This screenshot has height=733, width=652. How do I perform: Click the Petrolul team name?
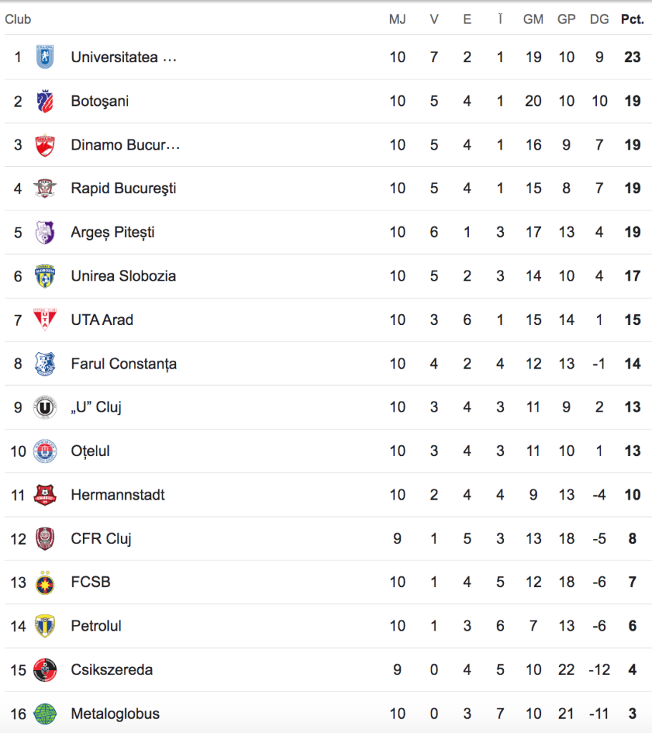coord(96,626)
